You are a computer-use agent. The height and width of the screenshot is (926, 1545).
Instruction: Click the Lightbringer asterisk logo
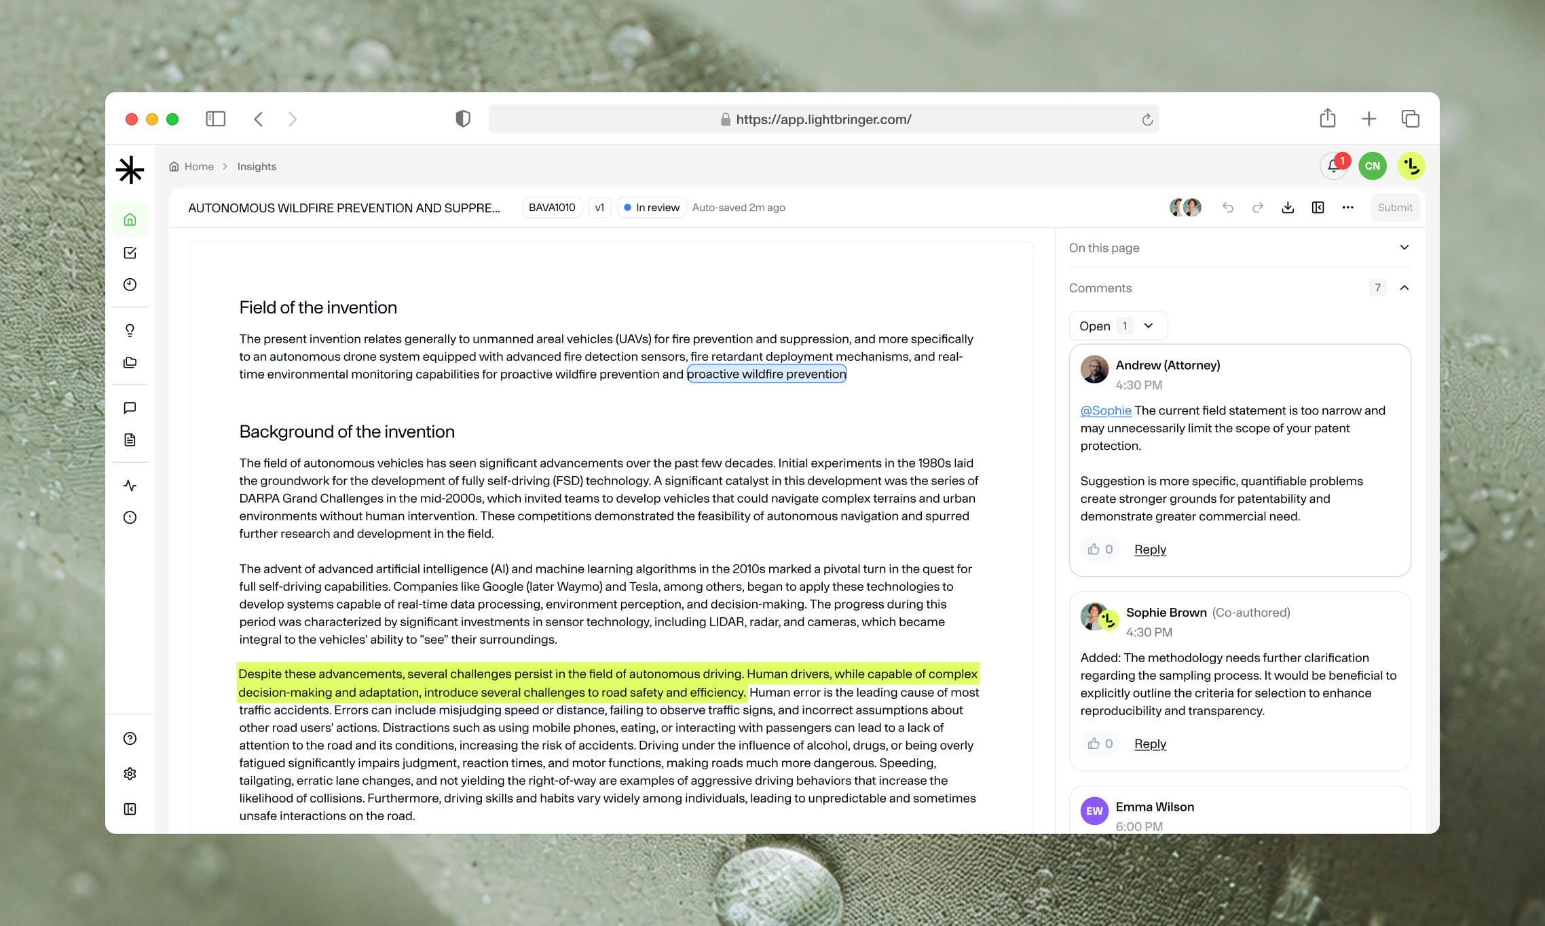pos(130,170)
